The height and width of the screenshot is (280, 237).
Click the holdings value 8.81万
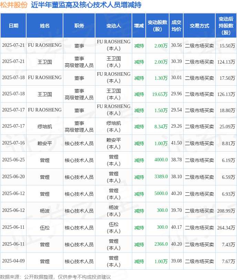228,143
